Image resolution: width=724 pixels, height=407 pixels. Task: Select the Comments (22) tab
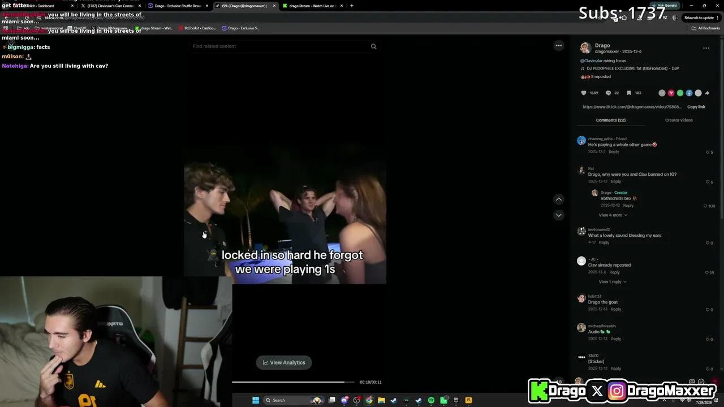pyautogui.click(x=610, y=120)
